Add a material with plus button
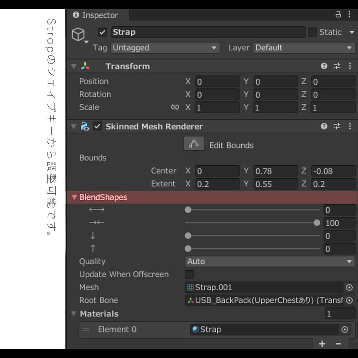The height and width of the screenshot is (358, 358). [322, 344]
